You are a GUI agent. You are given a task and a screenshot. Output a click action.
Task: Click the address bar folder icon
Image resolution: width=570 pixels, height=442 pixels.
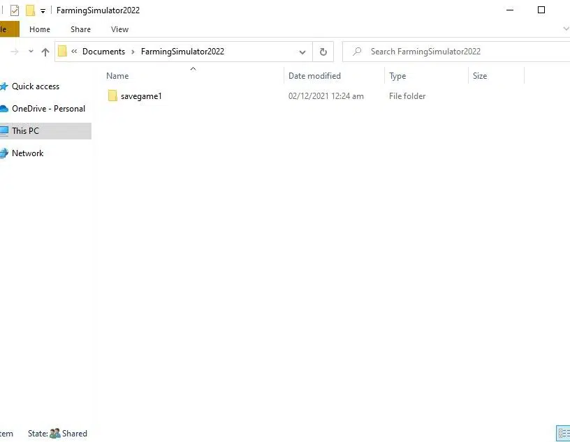coord(62,51)
